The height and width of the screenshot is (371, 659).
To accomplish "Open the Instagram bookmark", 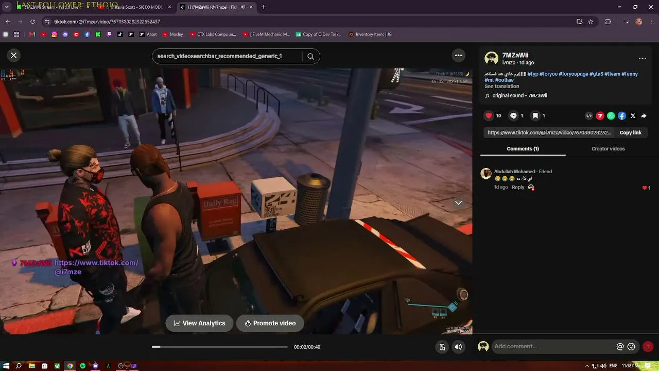I will 54,35.
